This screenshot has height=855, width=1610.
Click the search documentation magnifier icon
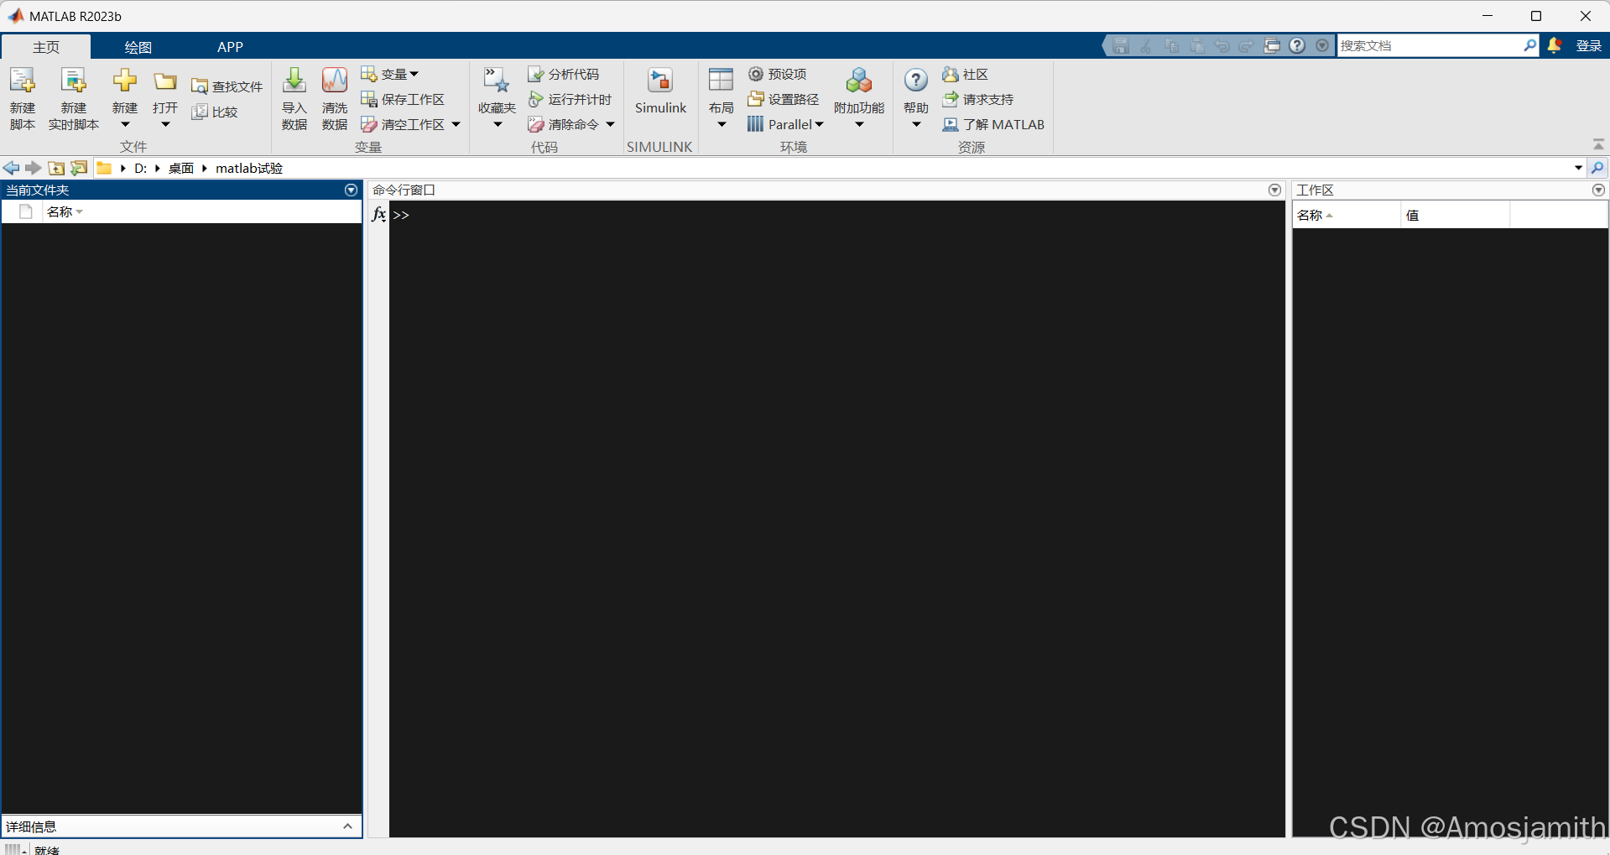(1530, 45)
